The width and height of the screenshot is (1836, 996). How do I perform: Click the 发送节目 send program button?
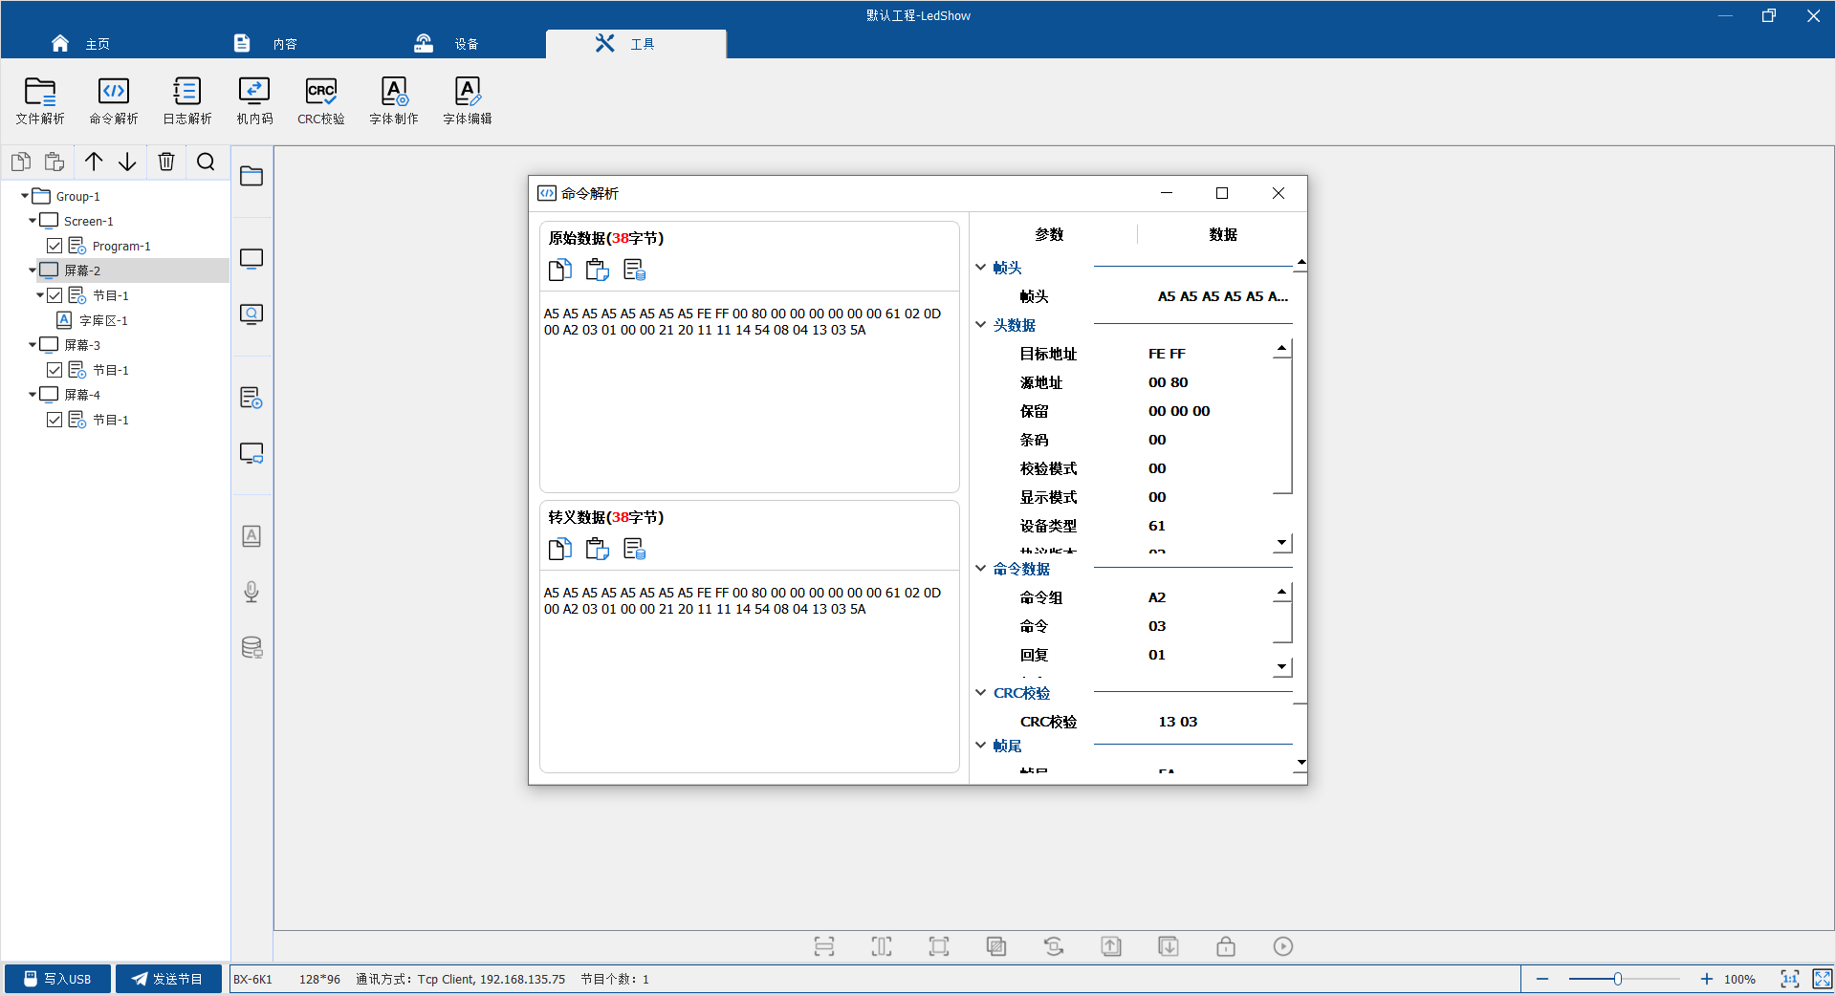pos(168,979)
